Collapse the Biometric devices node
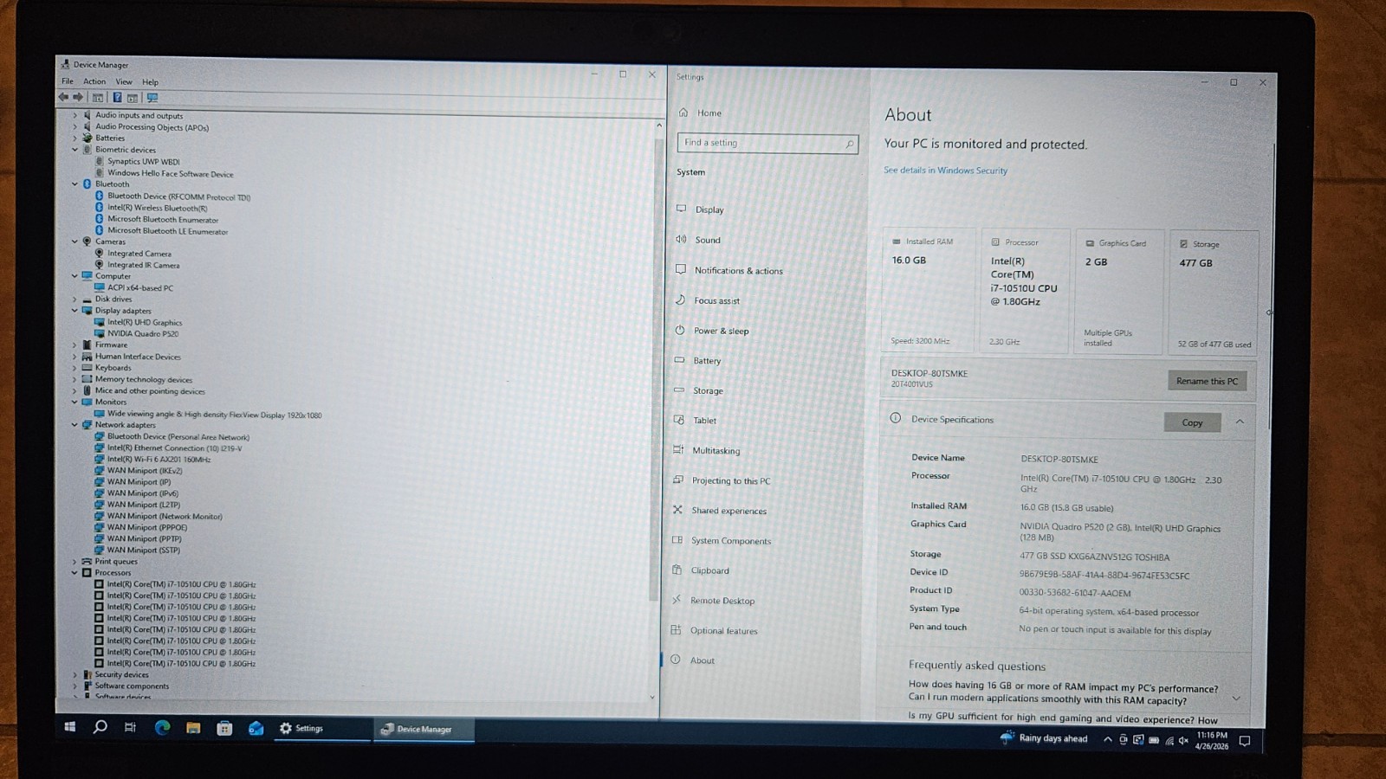Viewport: 1386px width, 779px height. (74, 150)
